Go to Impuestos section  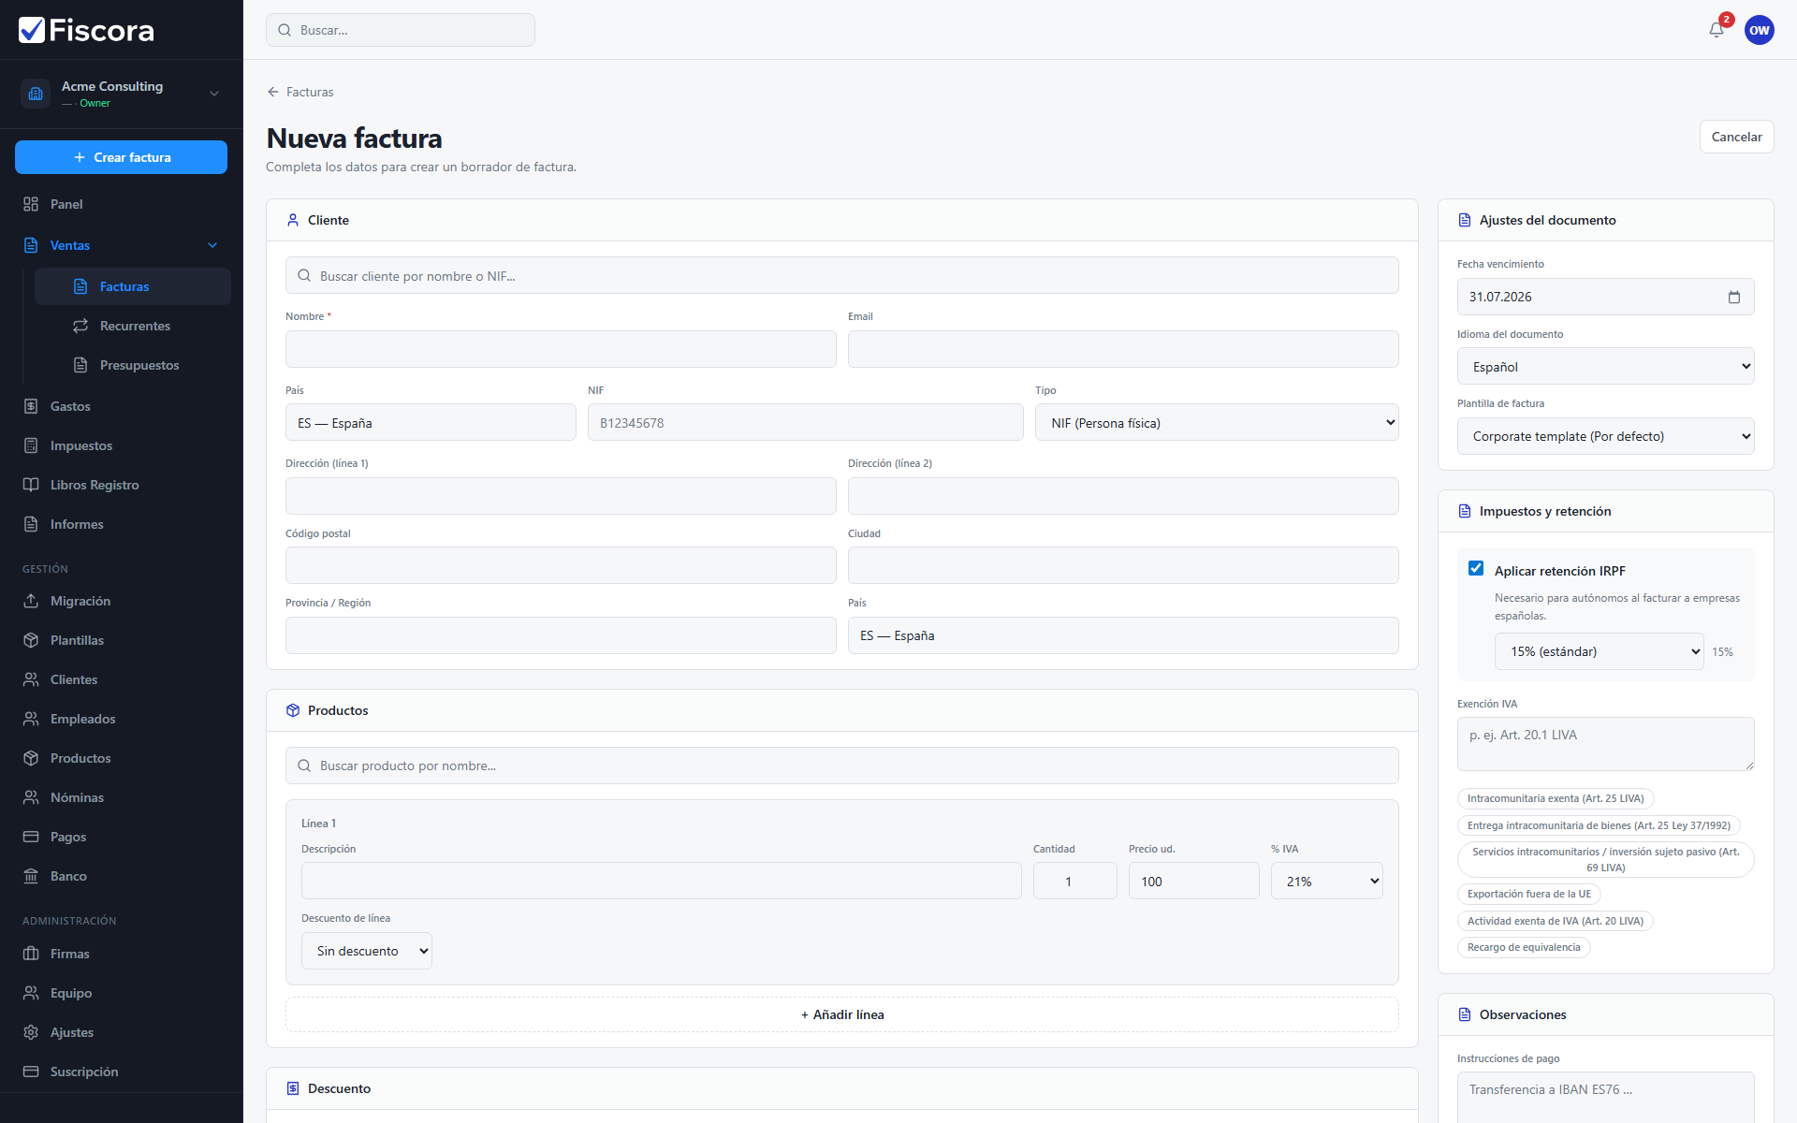121,445
